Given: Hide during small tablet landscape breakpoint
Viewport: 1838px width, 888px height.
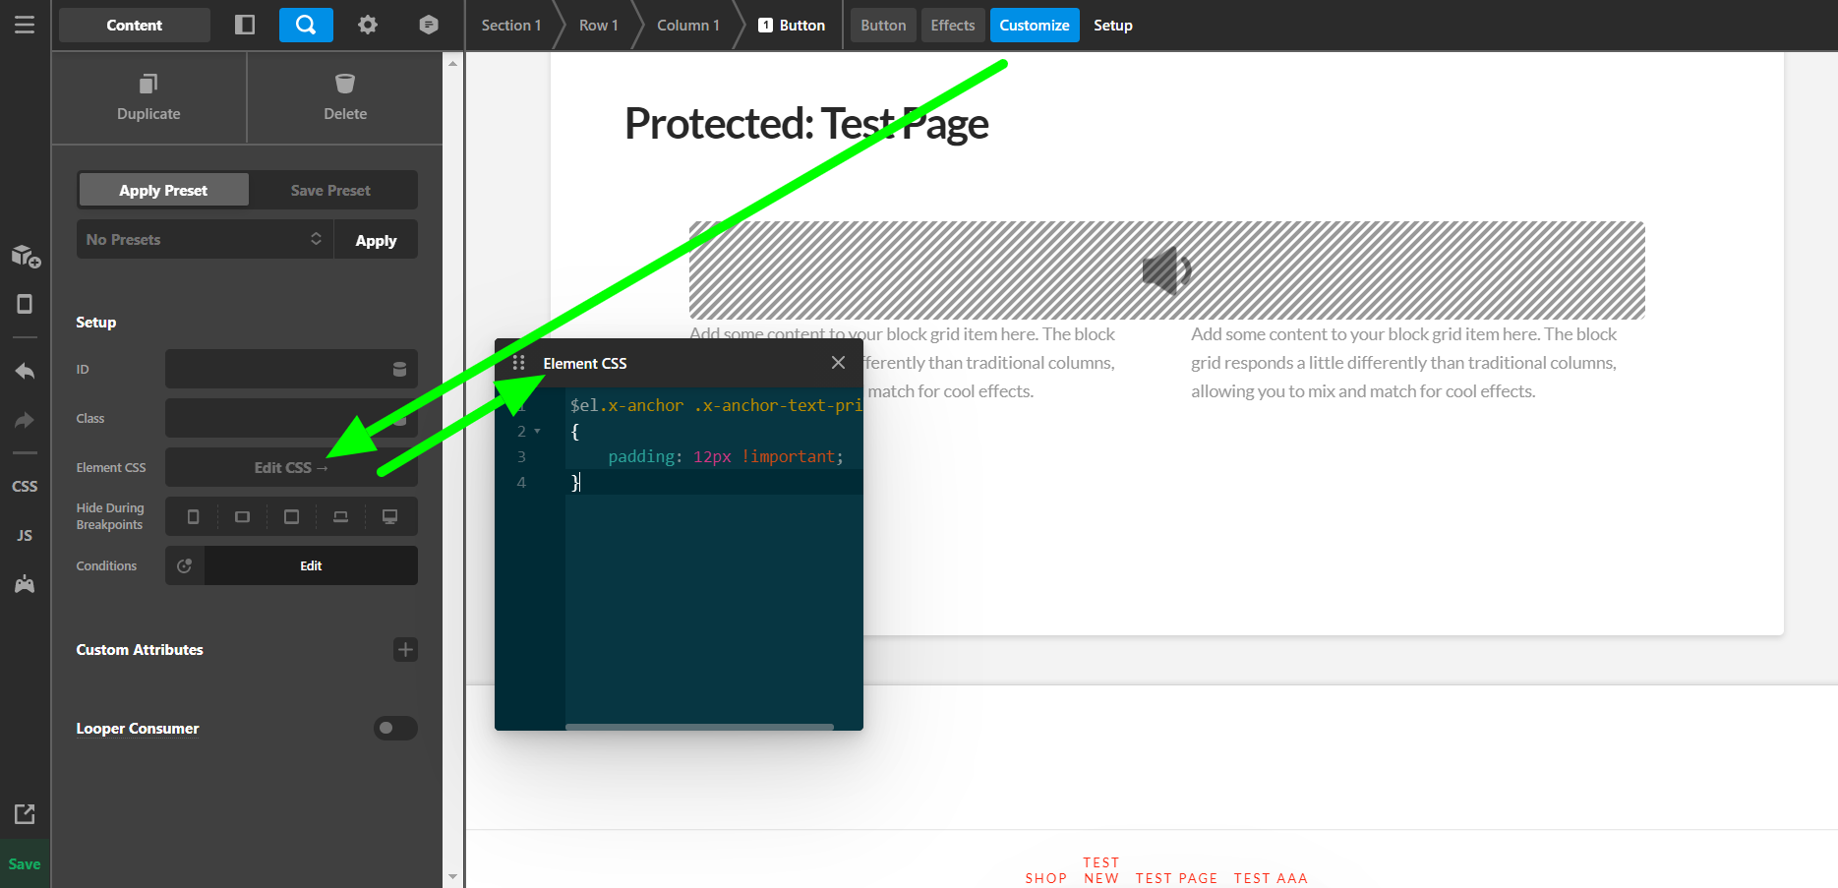Looking at the screenshot, I should pos(242,516).
